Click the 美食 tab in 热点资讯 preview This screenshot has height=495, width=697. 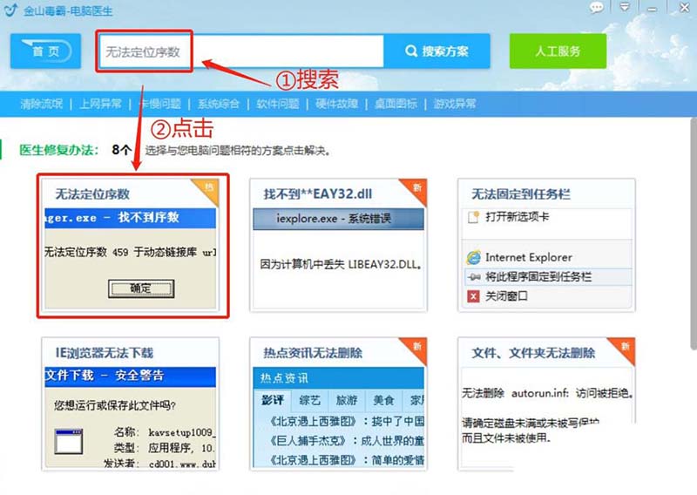pyautogui.click(x=383, y=400)
